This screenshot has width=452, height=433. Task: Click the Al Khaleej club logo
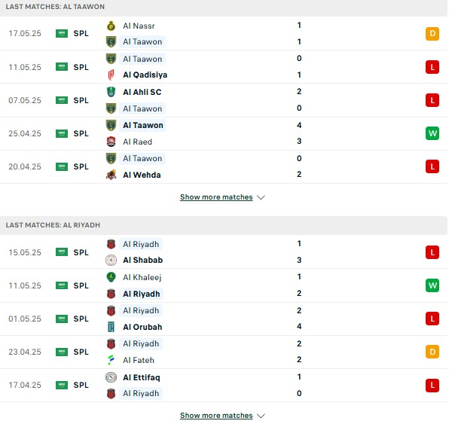click(x=111, y=277)
